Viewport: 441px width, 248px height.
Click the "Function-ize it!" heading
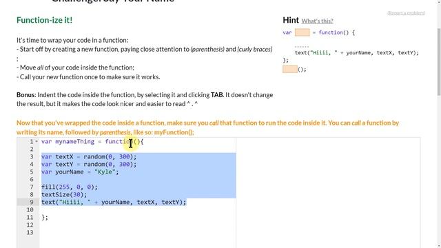pos(44,20)
